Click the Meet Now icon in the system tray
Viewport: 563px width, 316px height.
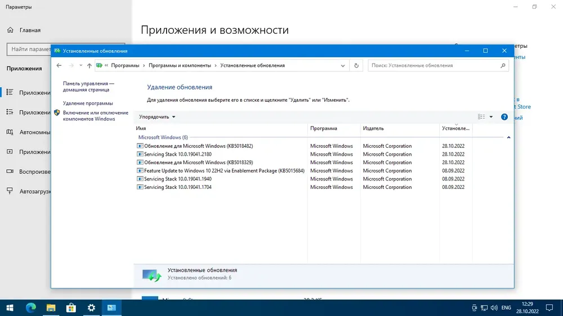click(x=474, y=308)
